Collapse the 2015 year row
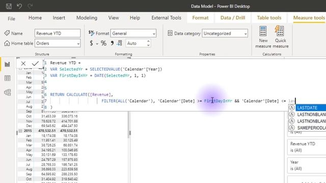 (x=20, y=131)
